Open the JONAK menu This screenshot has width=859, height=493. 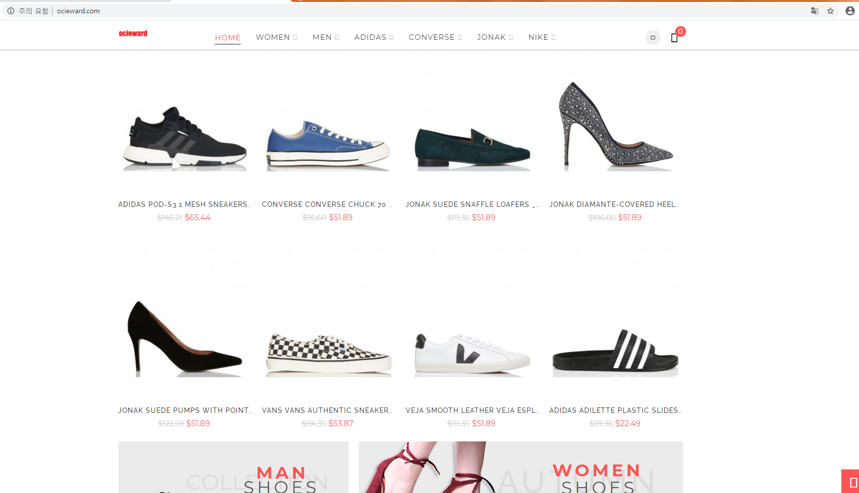[x=491, y=37]
